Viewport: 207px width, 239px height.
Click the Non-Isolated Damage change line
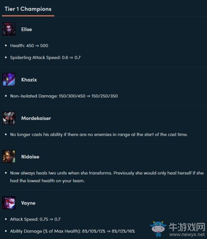(64, 96)
